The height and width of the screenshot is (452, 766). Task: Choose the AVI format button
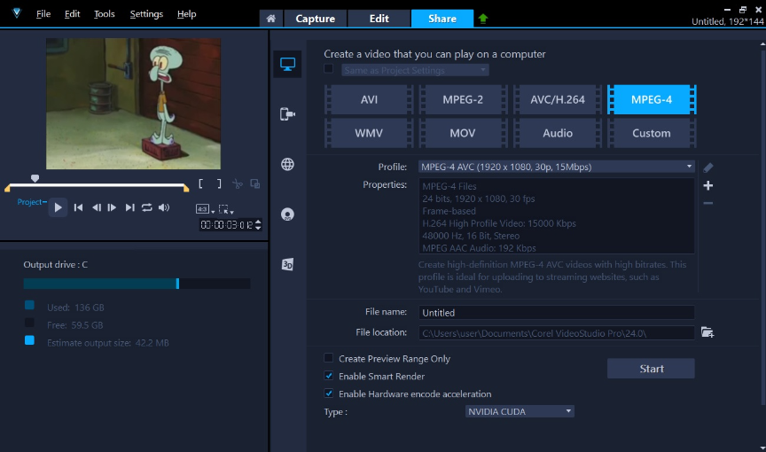369,99
